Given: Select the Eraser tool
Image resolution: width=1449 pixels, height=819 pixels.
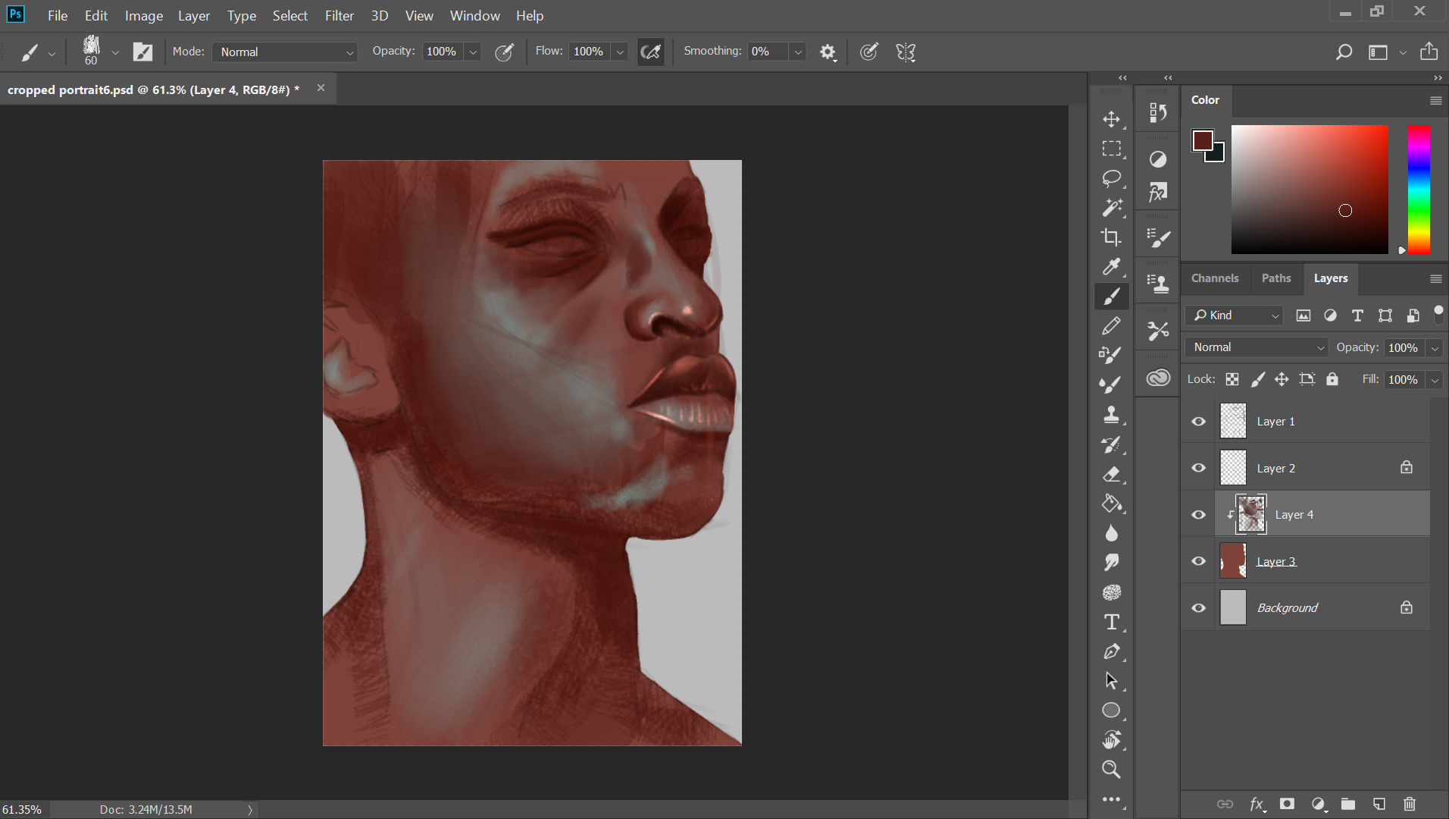Looking at the screenshot, I should tap(1111, 474).
